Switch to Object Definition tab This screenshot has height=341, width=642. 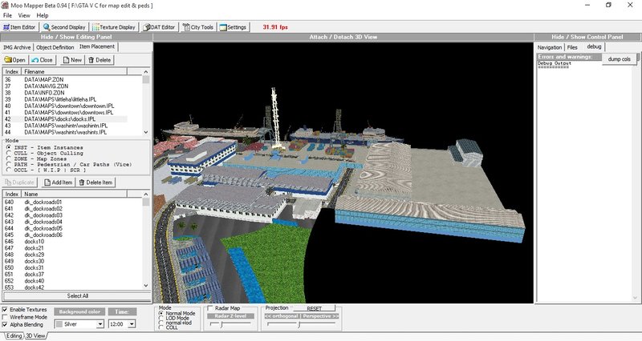pos(55,47)
